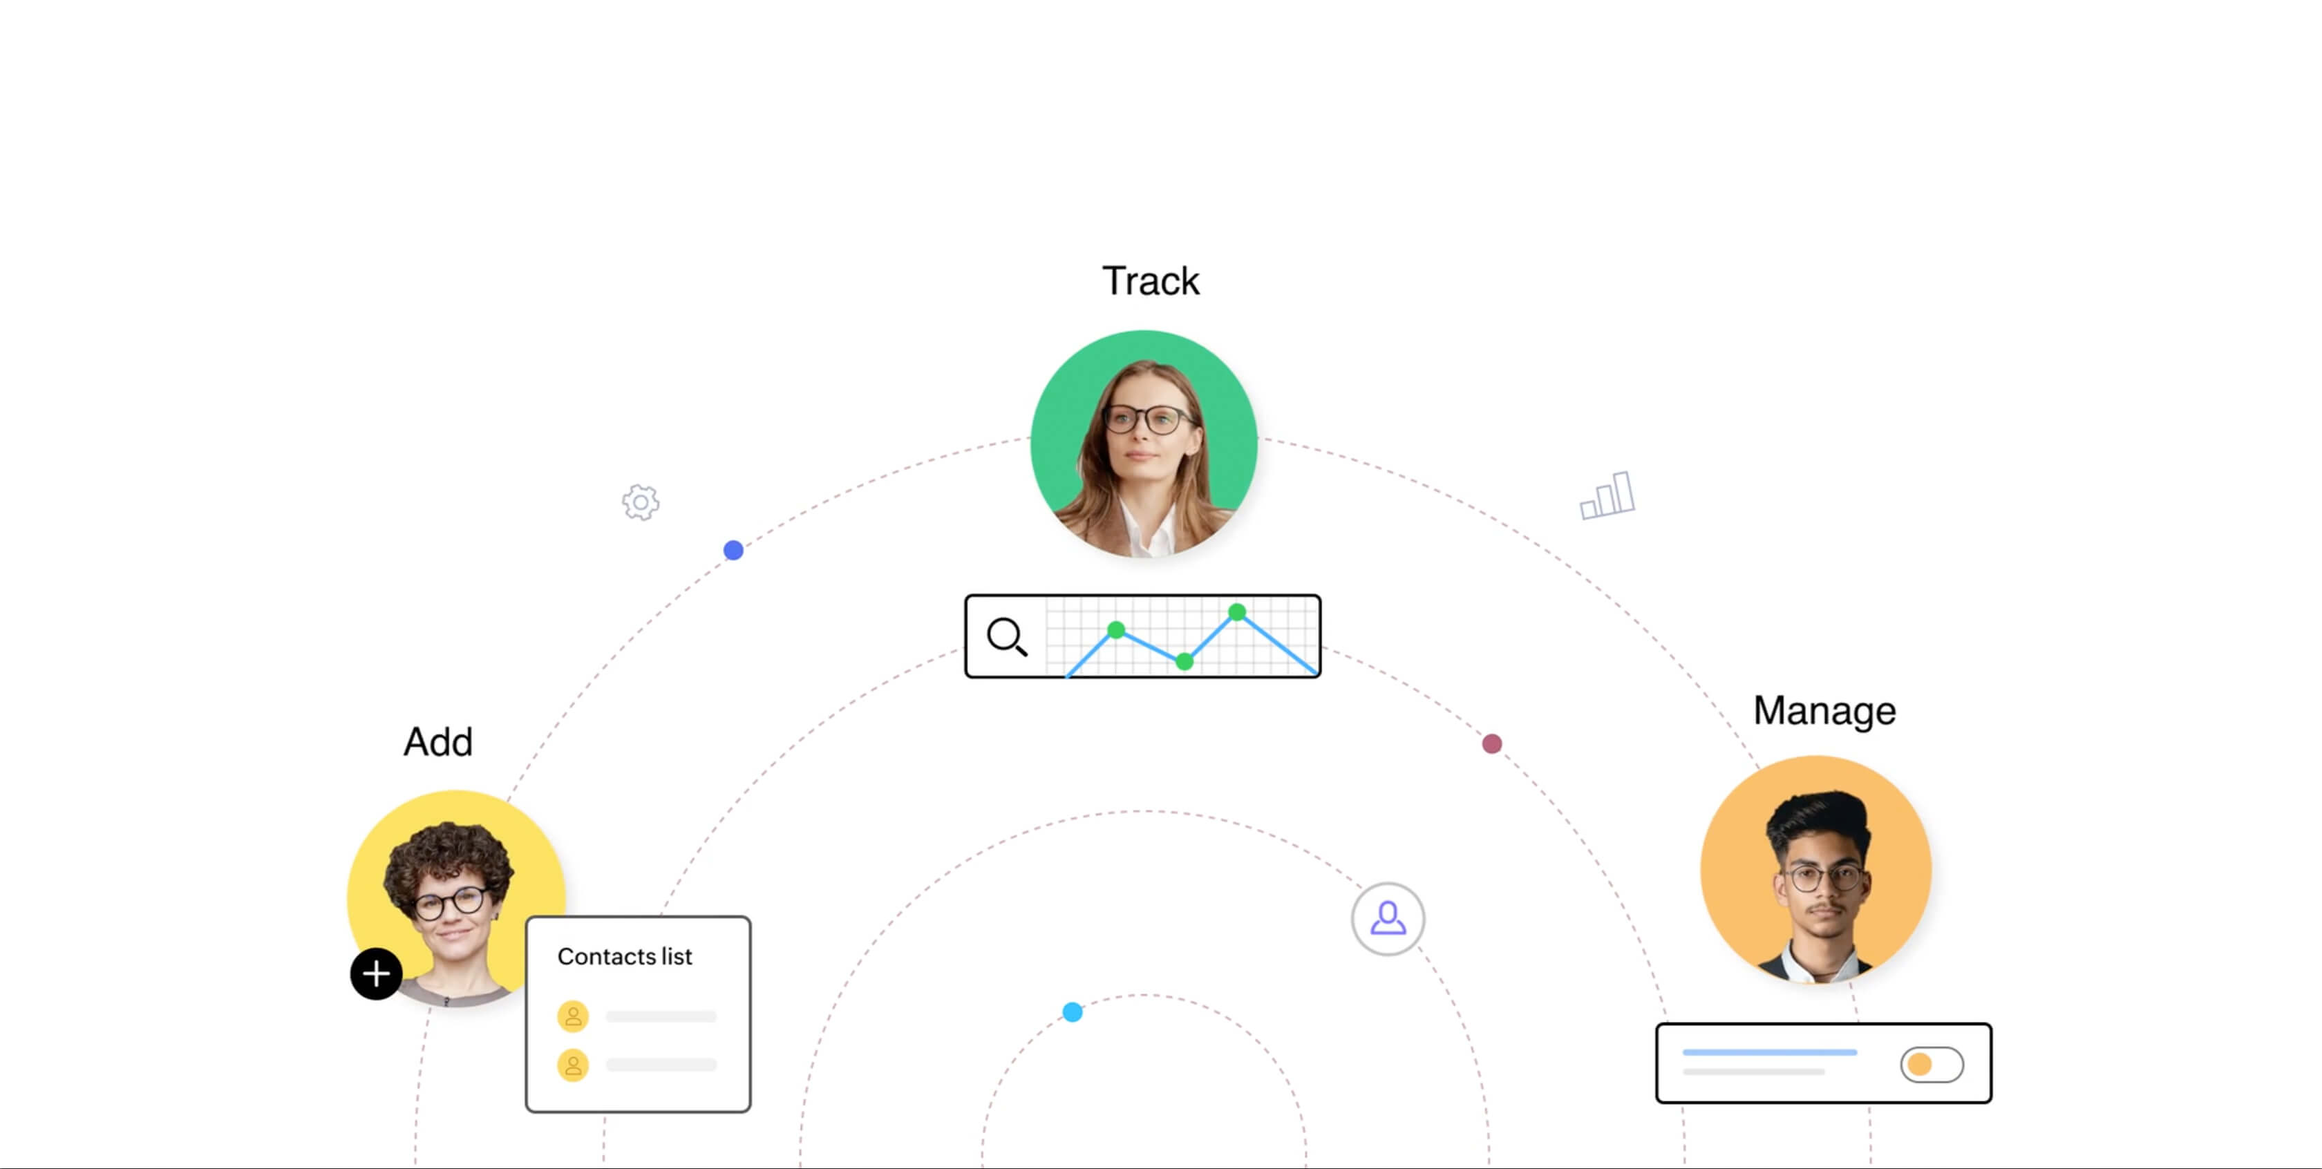
Task: Toggle the orange switch in Manage card
Action: pyautogui.click(x=1931, y=1063)
